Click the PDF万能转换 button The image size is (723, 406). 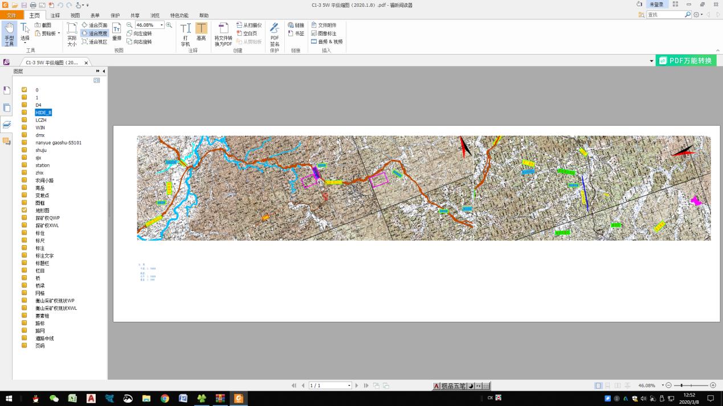686,61
